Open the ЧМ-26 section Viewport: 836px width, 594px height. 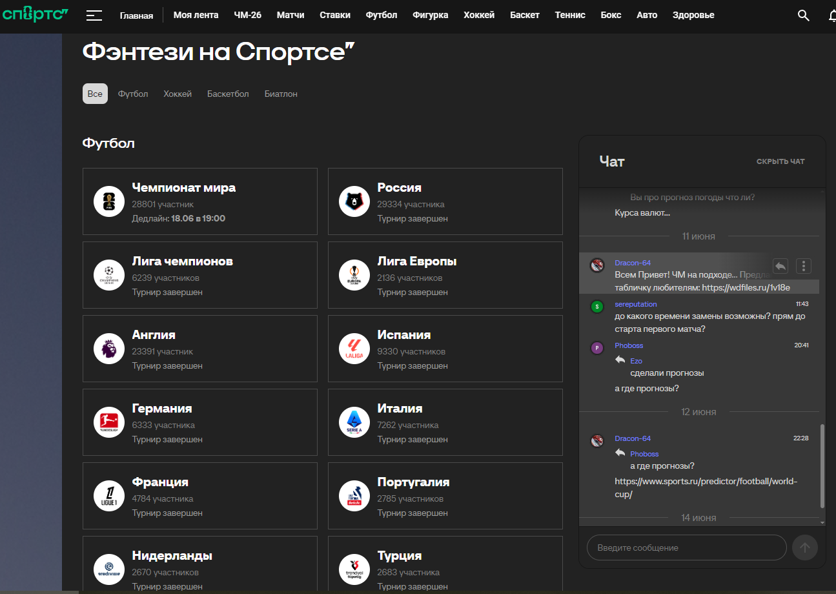tap(247, 15)
